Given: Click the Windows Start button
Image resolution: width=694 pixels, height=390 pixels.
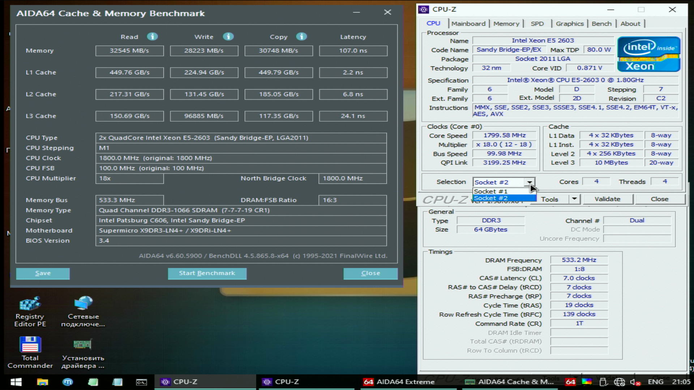Looking at the screenshot, I should [16, 382].
